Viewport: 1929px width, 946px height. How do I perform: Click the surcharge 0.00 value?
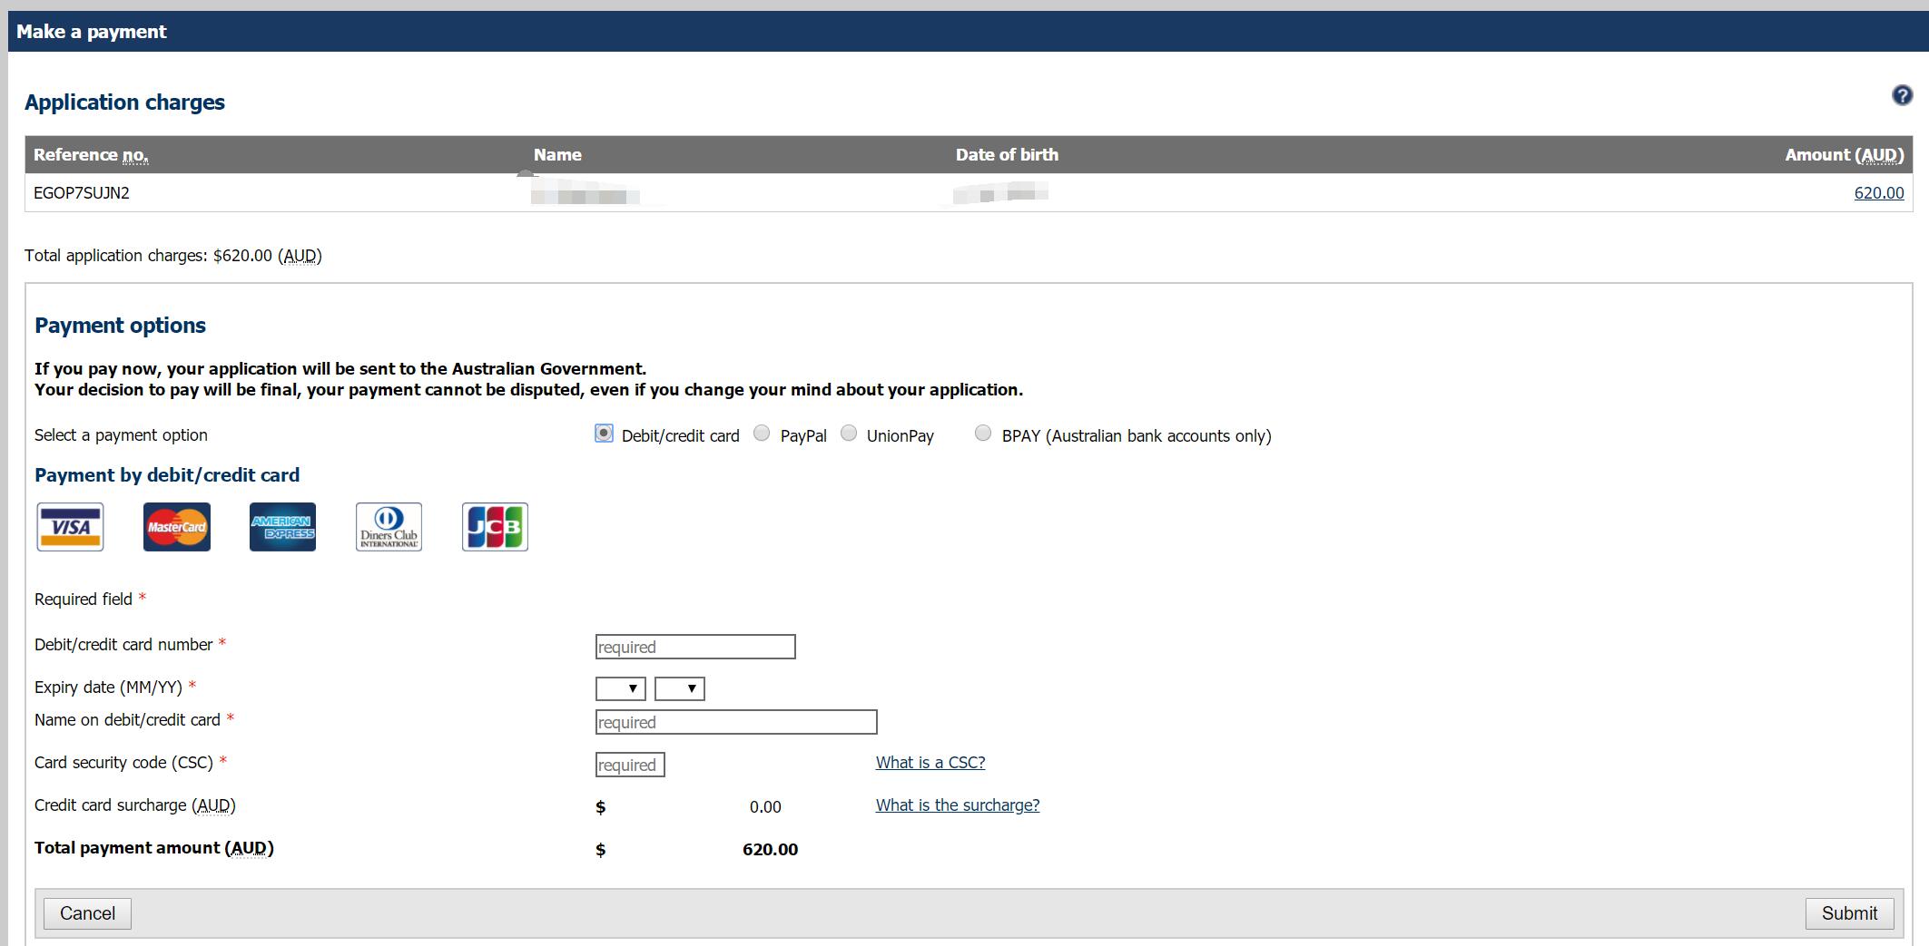765,807
